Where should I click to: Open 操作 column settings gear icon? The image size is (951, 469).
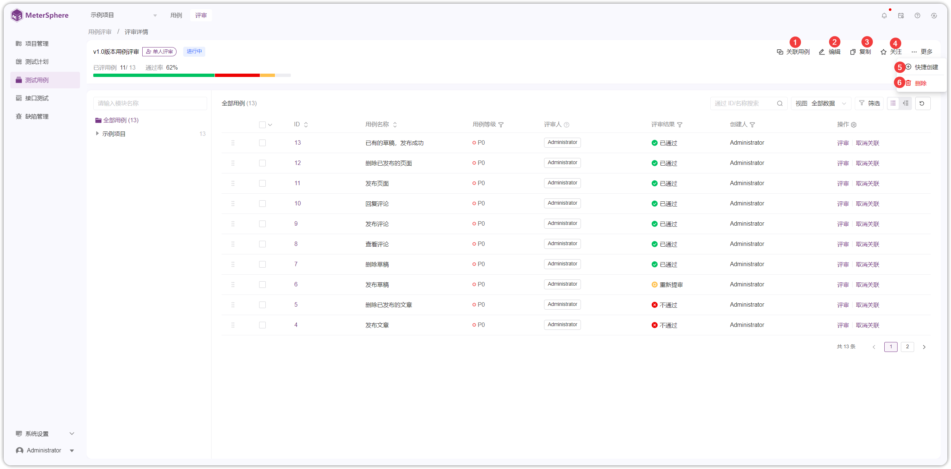(854, 125)
